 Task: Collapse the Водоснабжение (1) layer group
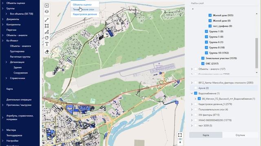[192, 93]
